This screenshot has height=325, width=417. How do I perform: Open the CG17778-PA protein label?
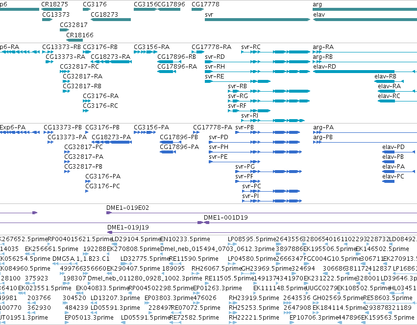pyautogui.click(x=213, y=127)
